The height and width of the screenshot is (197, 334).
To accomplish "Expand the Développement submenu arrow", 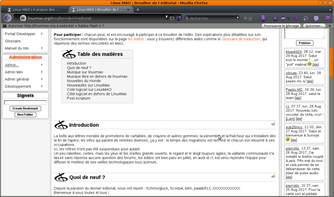I will [42, 86].
